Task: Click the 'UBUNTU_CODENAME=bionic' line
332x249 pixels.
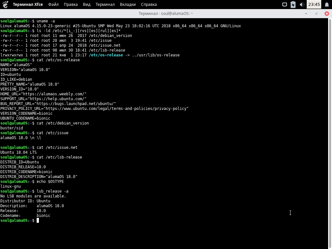Action: (25, 118)
